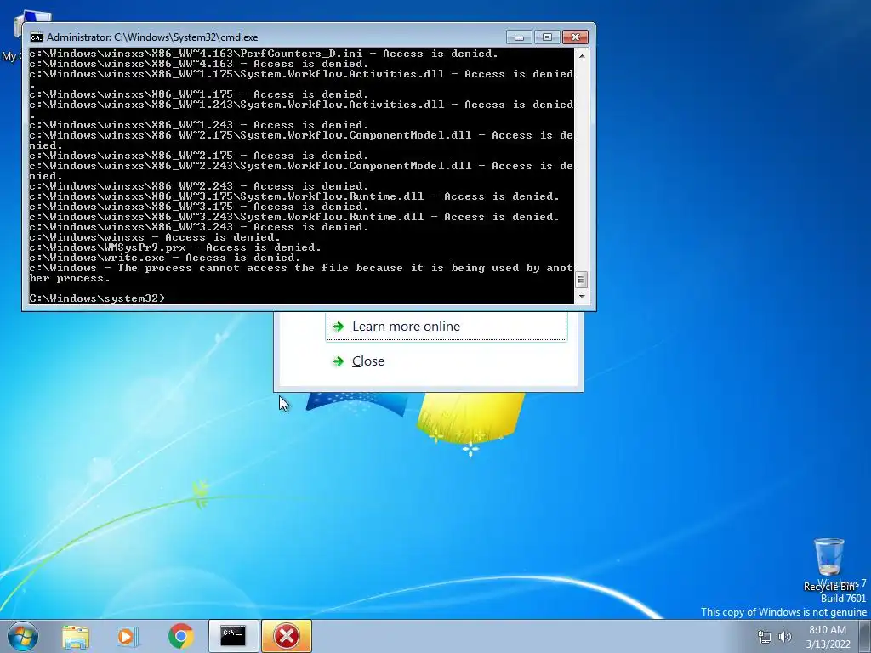Maximize the cmd.exe window
Image resolution: width=871 pixels, height=653 pixels.
(547, 37)
